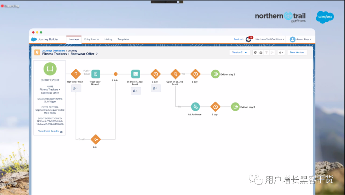
Task: Click the Journey Builder app title
Action: point(48,39)
